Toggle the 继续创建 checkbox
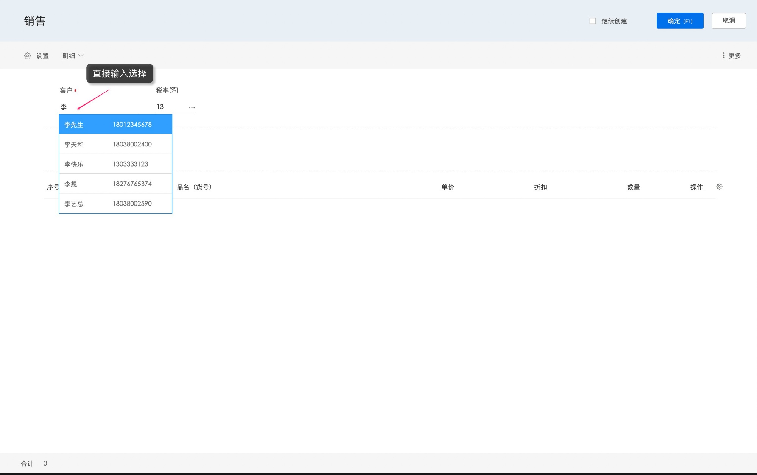This screenshot has width=757, height=475. pyautogui.click(x=593, y=21)
